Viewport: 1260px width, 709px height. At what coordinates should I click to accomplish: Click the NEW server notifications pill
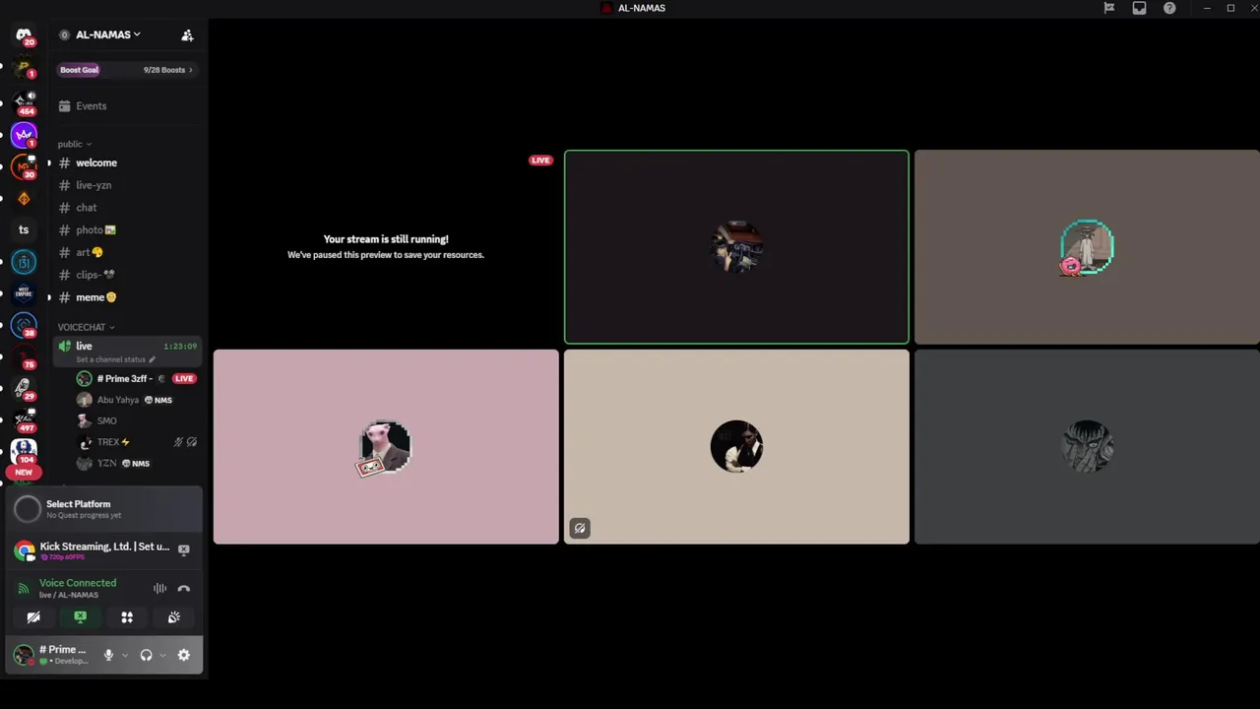pyautogui.click(x=24, y=473)
